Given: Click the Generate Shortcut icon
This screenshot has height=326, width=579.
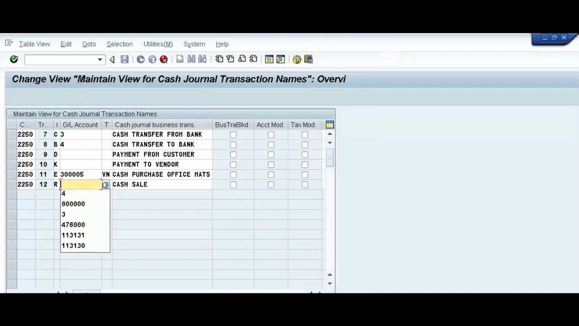Looking at the screenshot, I should pyautogui.click(x=280, y=59).
